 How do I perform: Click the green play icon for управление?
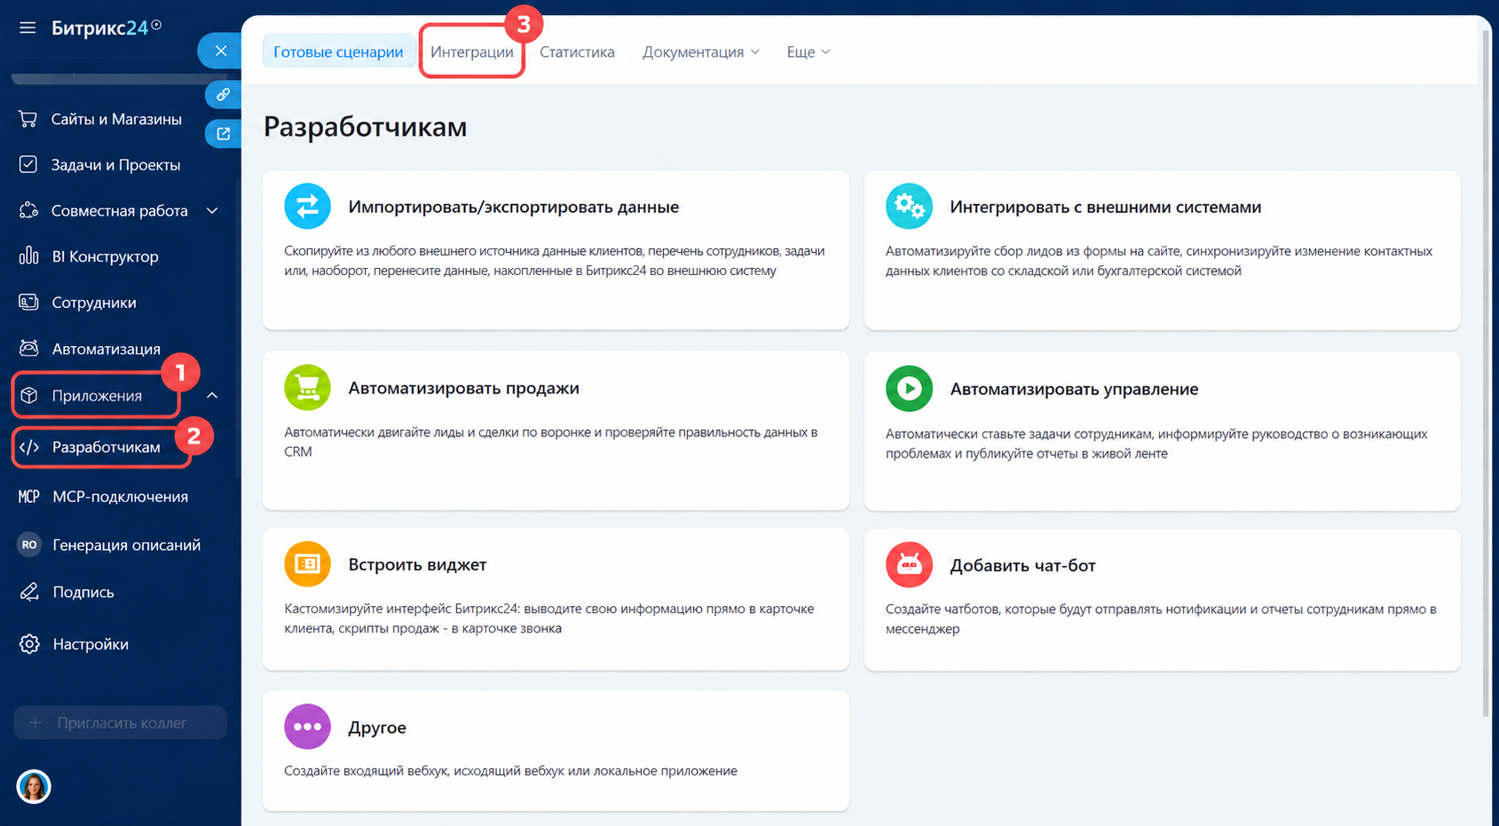[909, 389]
